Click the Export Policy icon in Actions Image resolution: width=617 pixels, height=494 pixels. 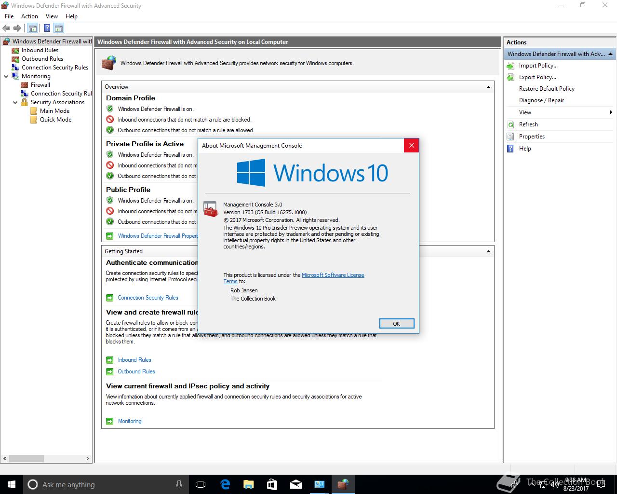click(511, 77)
